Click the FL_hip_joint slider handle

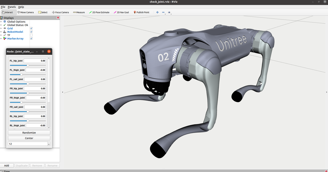28,65
